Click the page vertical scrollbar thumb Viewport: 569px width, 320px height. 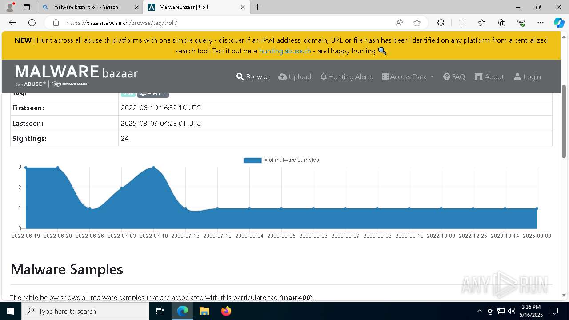564,121
